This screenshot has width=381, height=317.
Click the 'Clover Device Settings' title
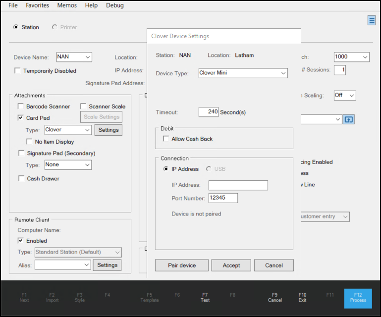click(180, 36)
